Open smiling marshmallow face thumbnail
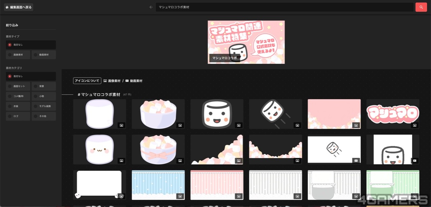 [x=217, y=114]
